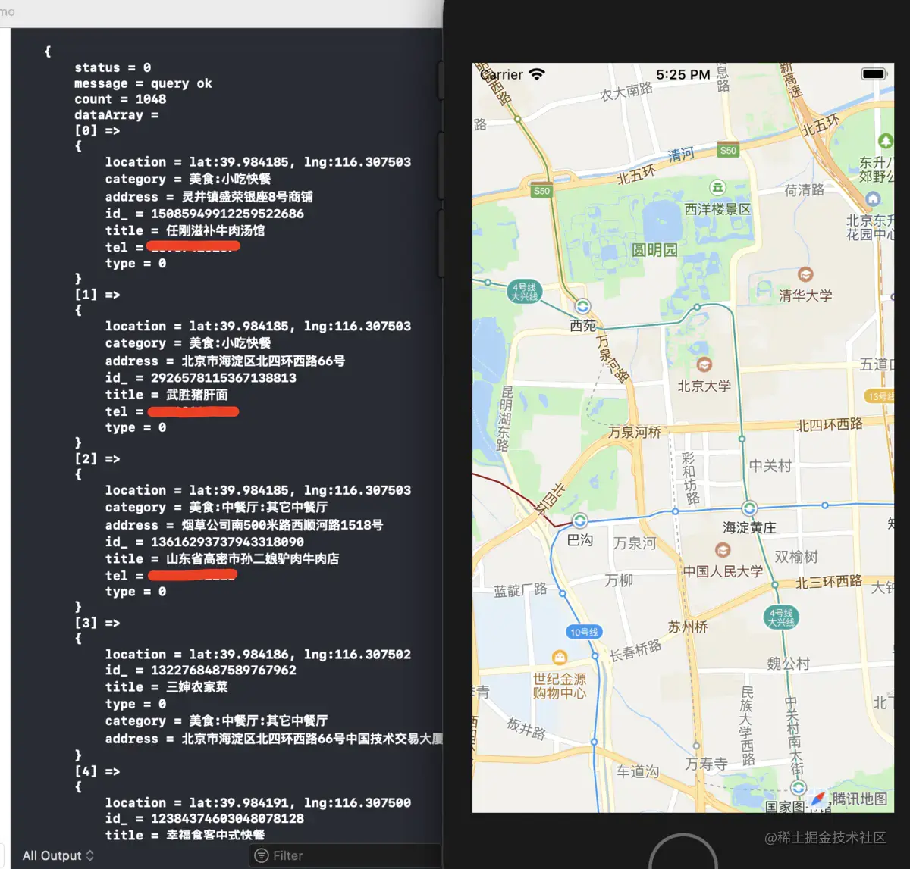The width and height of the screenshot is (910, 869).
Task: Tap the blue icon above 北京东升花园
Action: pyautogui.click(x=873, y=198)
